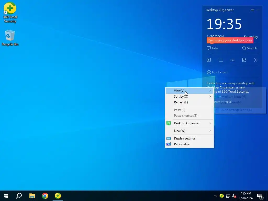Click Search in Desktop Organizer

coord(249,48)
